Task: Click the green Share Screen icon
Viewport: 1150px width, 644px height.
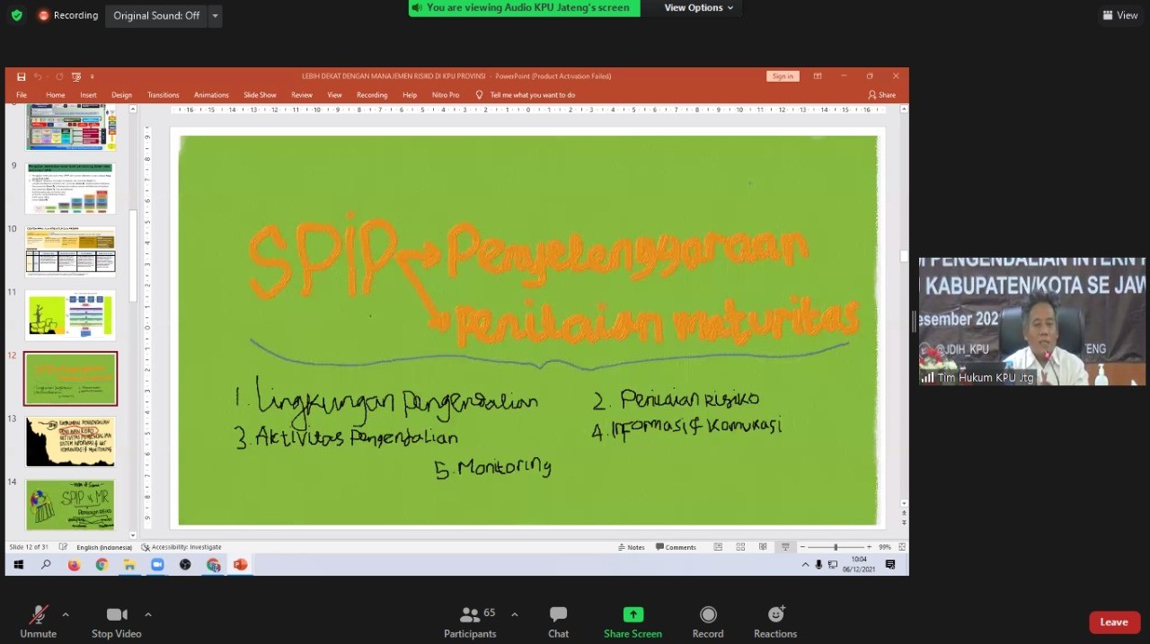Action: click(632, 615)
